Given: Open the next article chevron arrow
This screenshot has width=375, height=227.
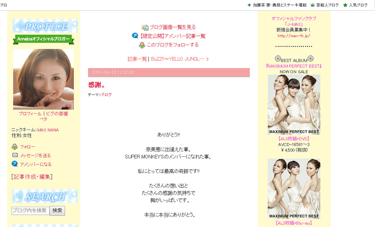Looking at the screenshot, I should (207, 59).
